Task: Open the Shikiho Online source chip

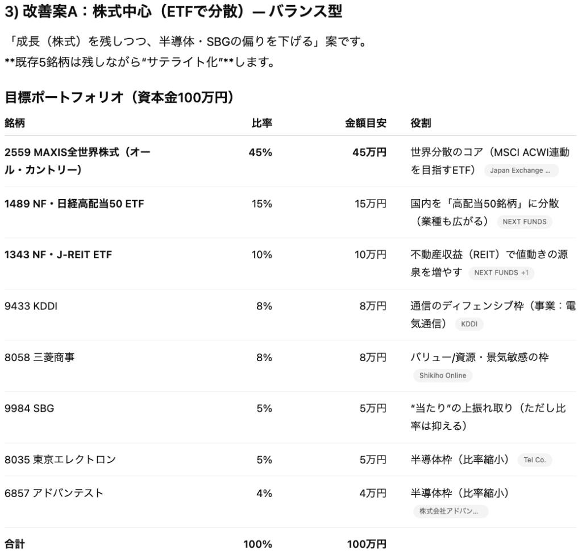Action: [x=442, y=375]
